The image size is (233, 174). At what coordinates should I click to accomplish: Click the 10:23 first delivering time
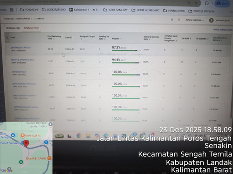coord(51,61)
